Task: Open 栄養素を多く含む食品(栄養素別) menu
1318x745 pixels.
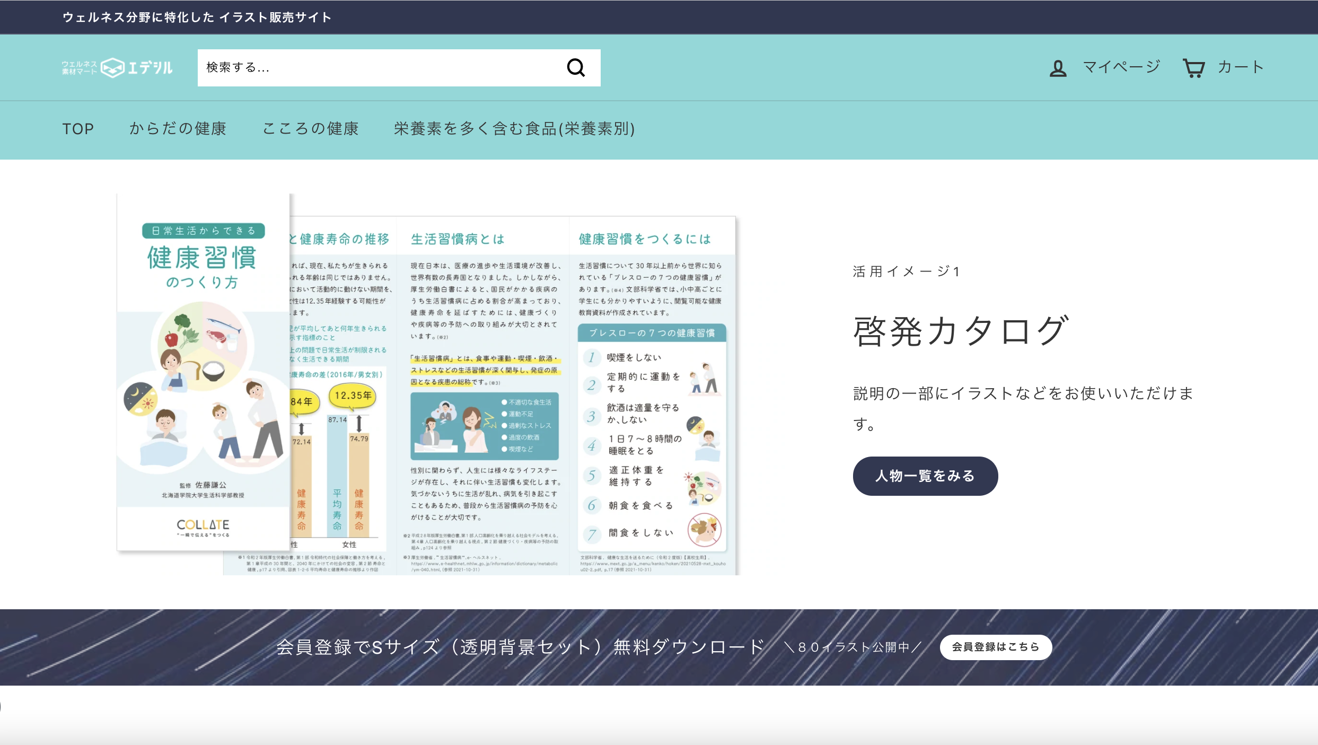Action: (514, 129)
